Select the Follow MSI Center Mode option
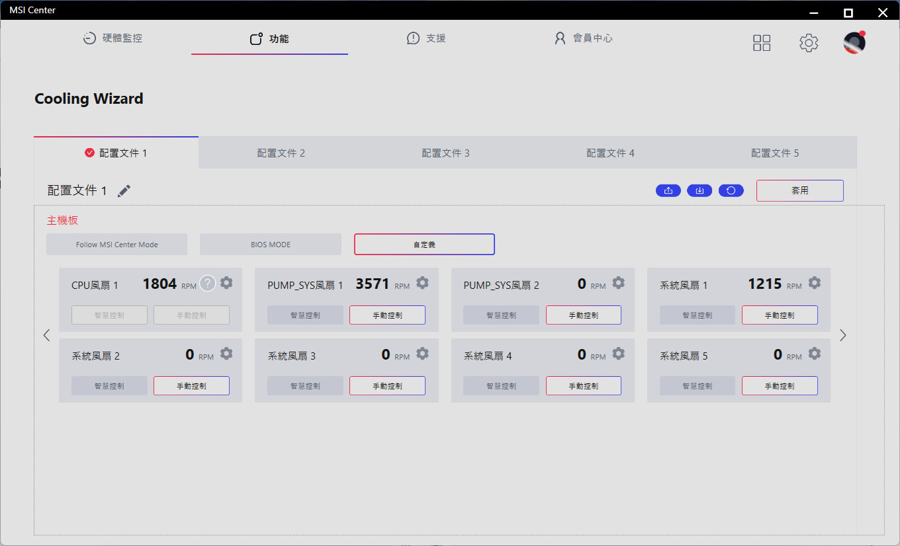Image resolution: width=900 pixels, height=546 pixels. [116, 245]
